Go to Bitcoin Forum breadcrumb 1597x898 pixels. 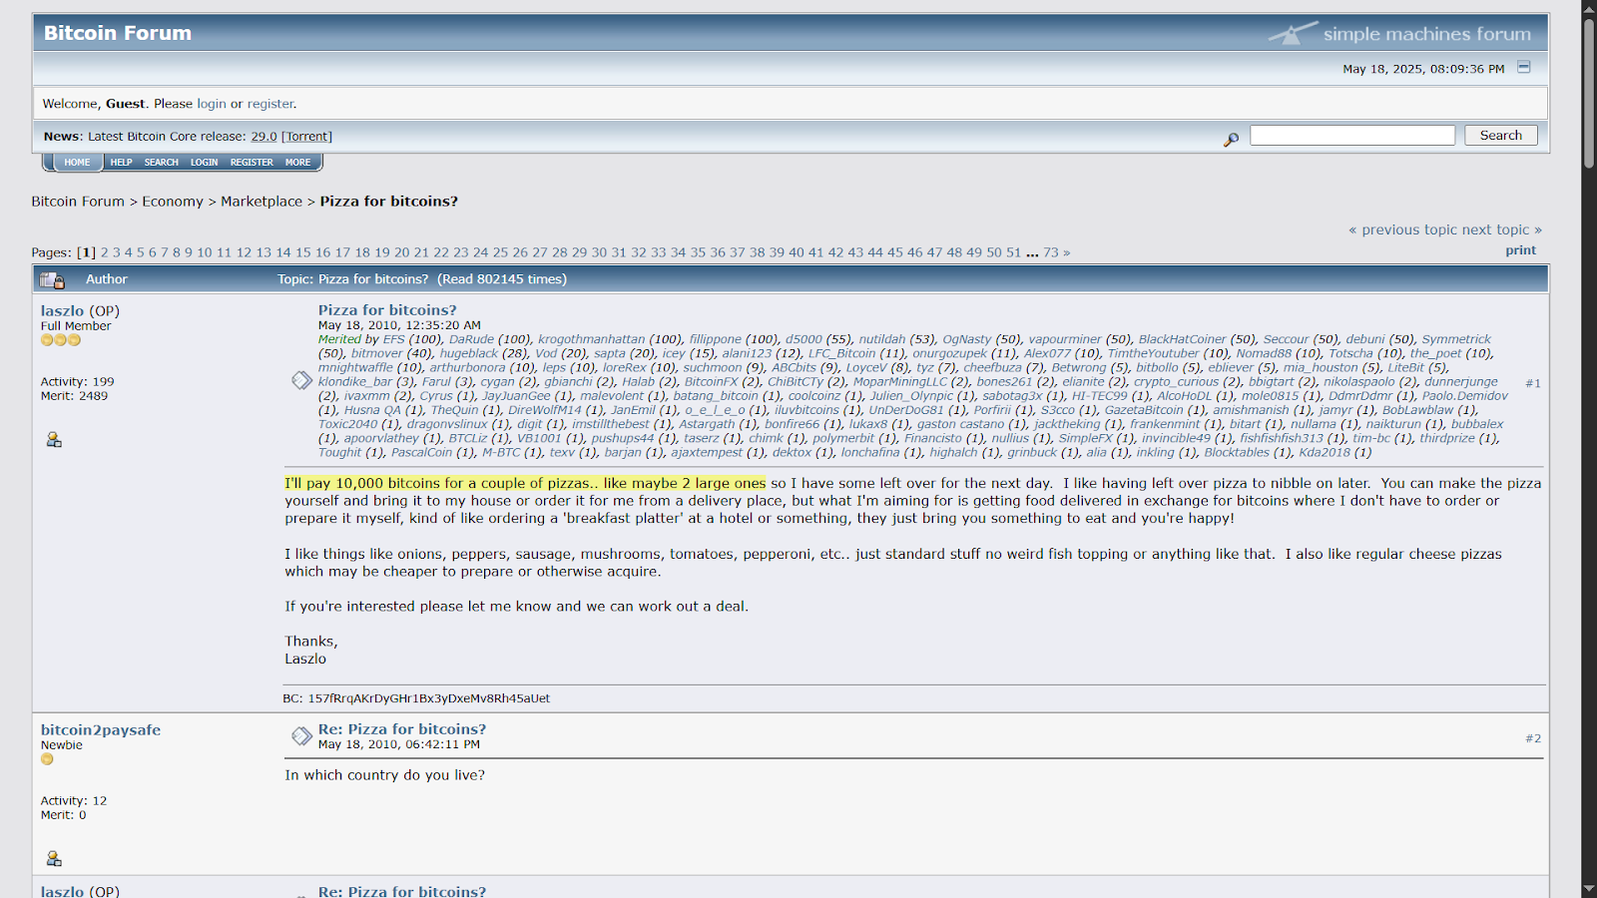tap(78, 202)
